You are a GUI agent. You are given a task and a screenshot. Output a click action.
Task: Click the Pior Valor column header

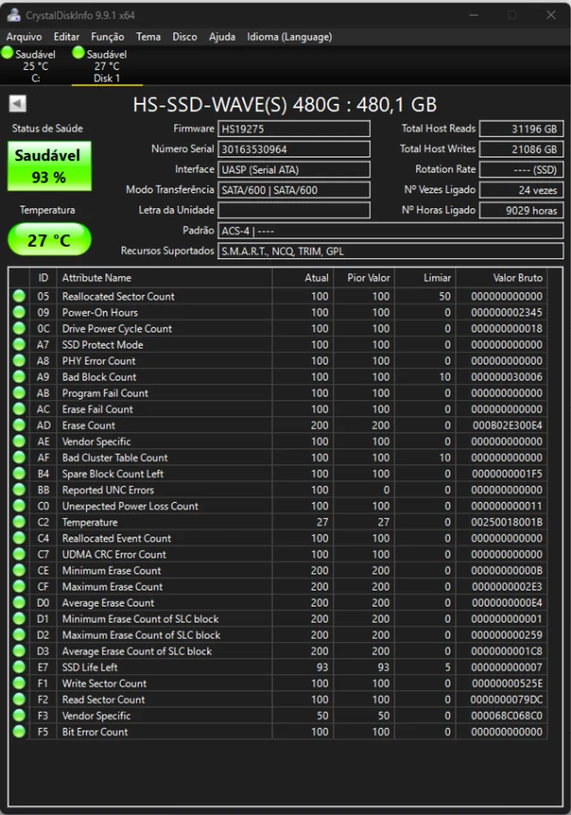point(364,278)
